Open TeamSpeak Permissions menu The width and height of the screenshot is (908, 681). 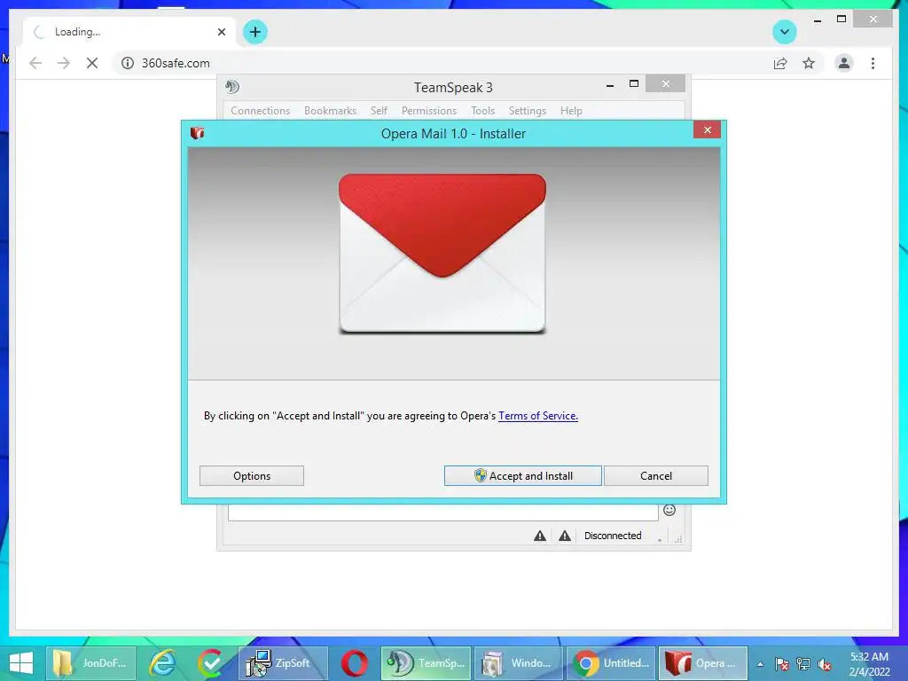(429, 111)
